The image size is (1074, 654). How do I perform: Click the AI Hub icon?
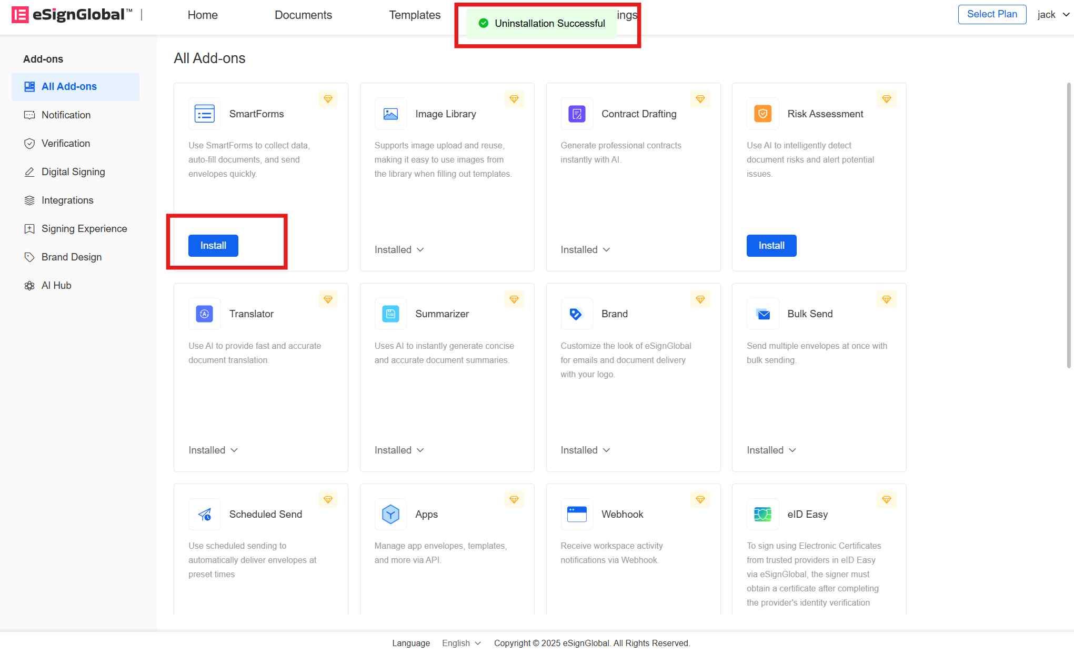point(29,286)
